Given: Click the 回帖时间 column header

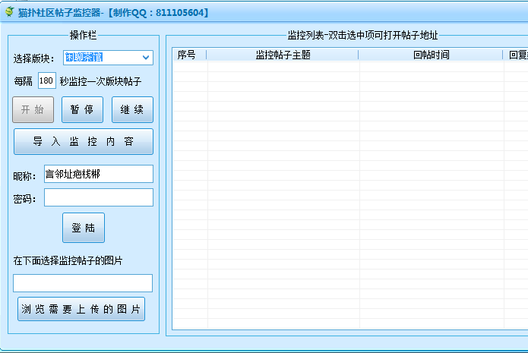Looking at the screenshot, I should pos(431,55).
